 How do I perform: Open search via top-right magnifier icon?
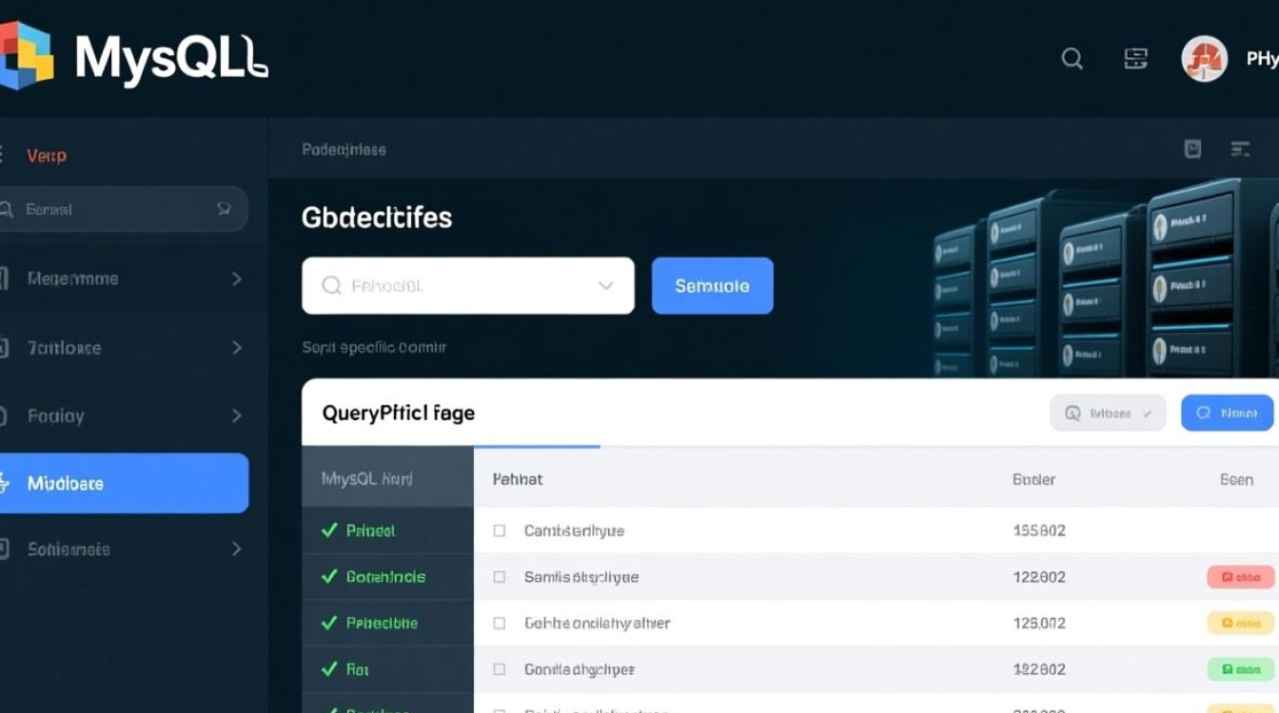[x=1072, y=59]
